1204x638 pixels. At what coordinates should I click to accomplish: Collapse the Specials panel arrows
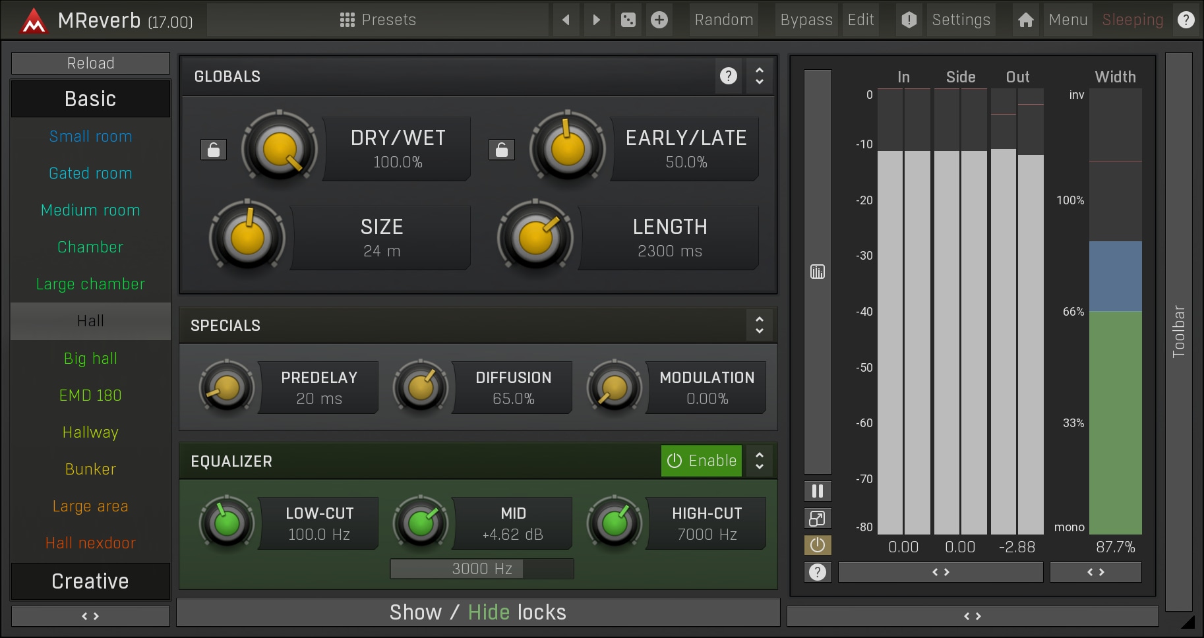point(760,325)
